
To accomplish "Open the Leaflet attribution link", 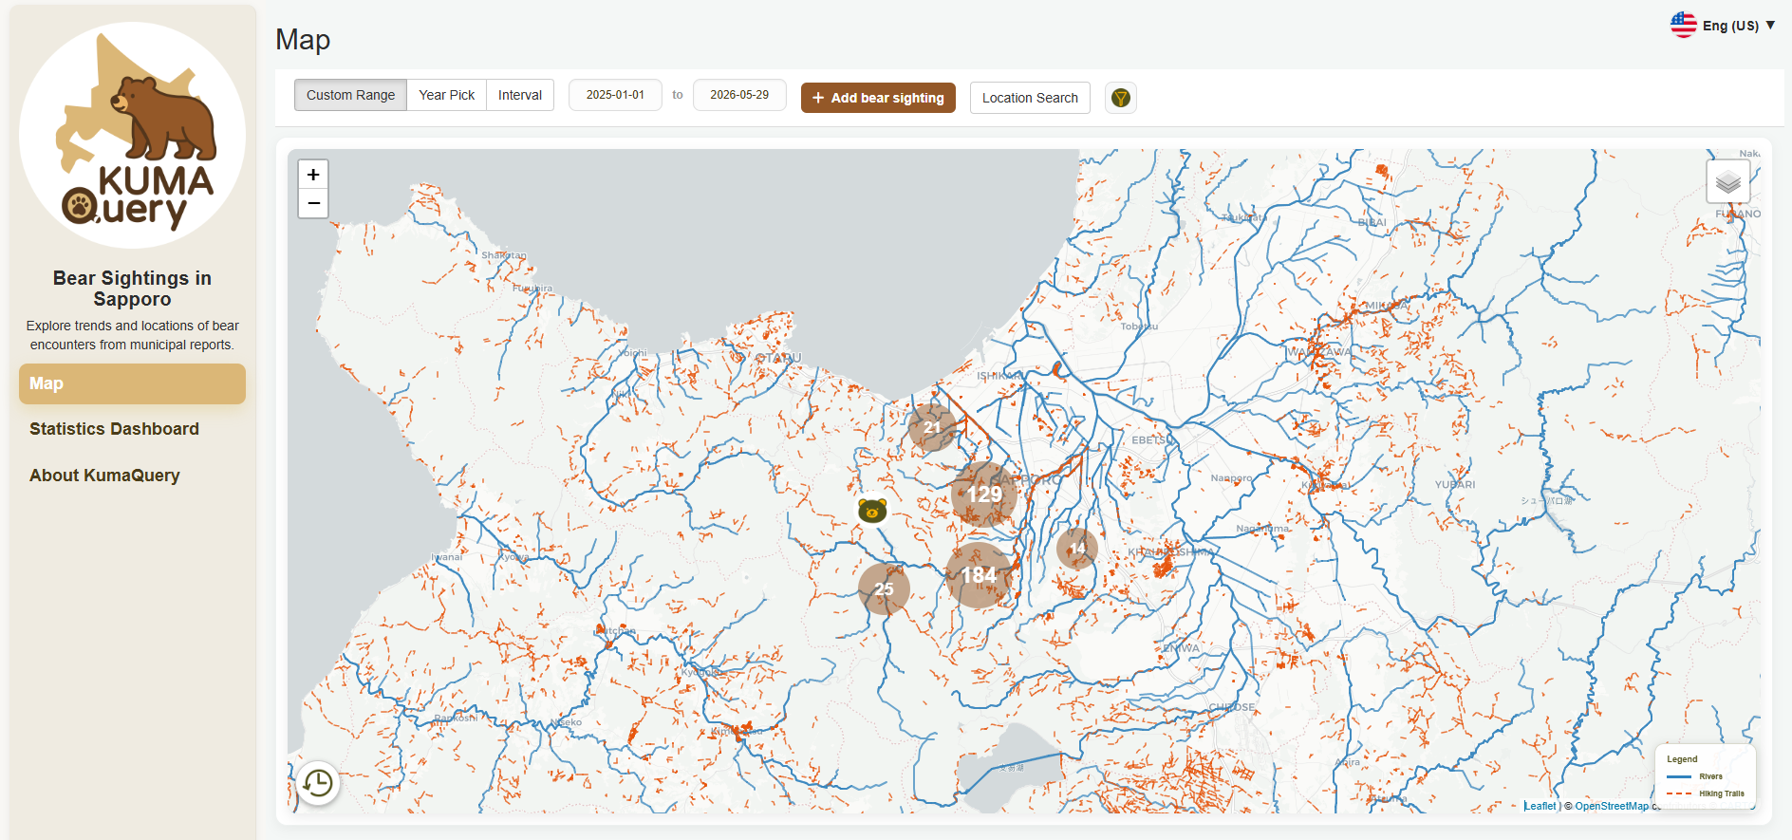I will (1540, 806).
